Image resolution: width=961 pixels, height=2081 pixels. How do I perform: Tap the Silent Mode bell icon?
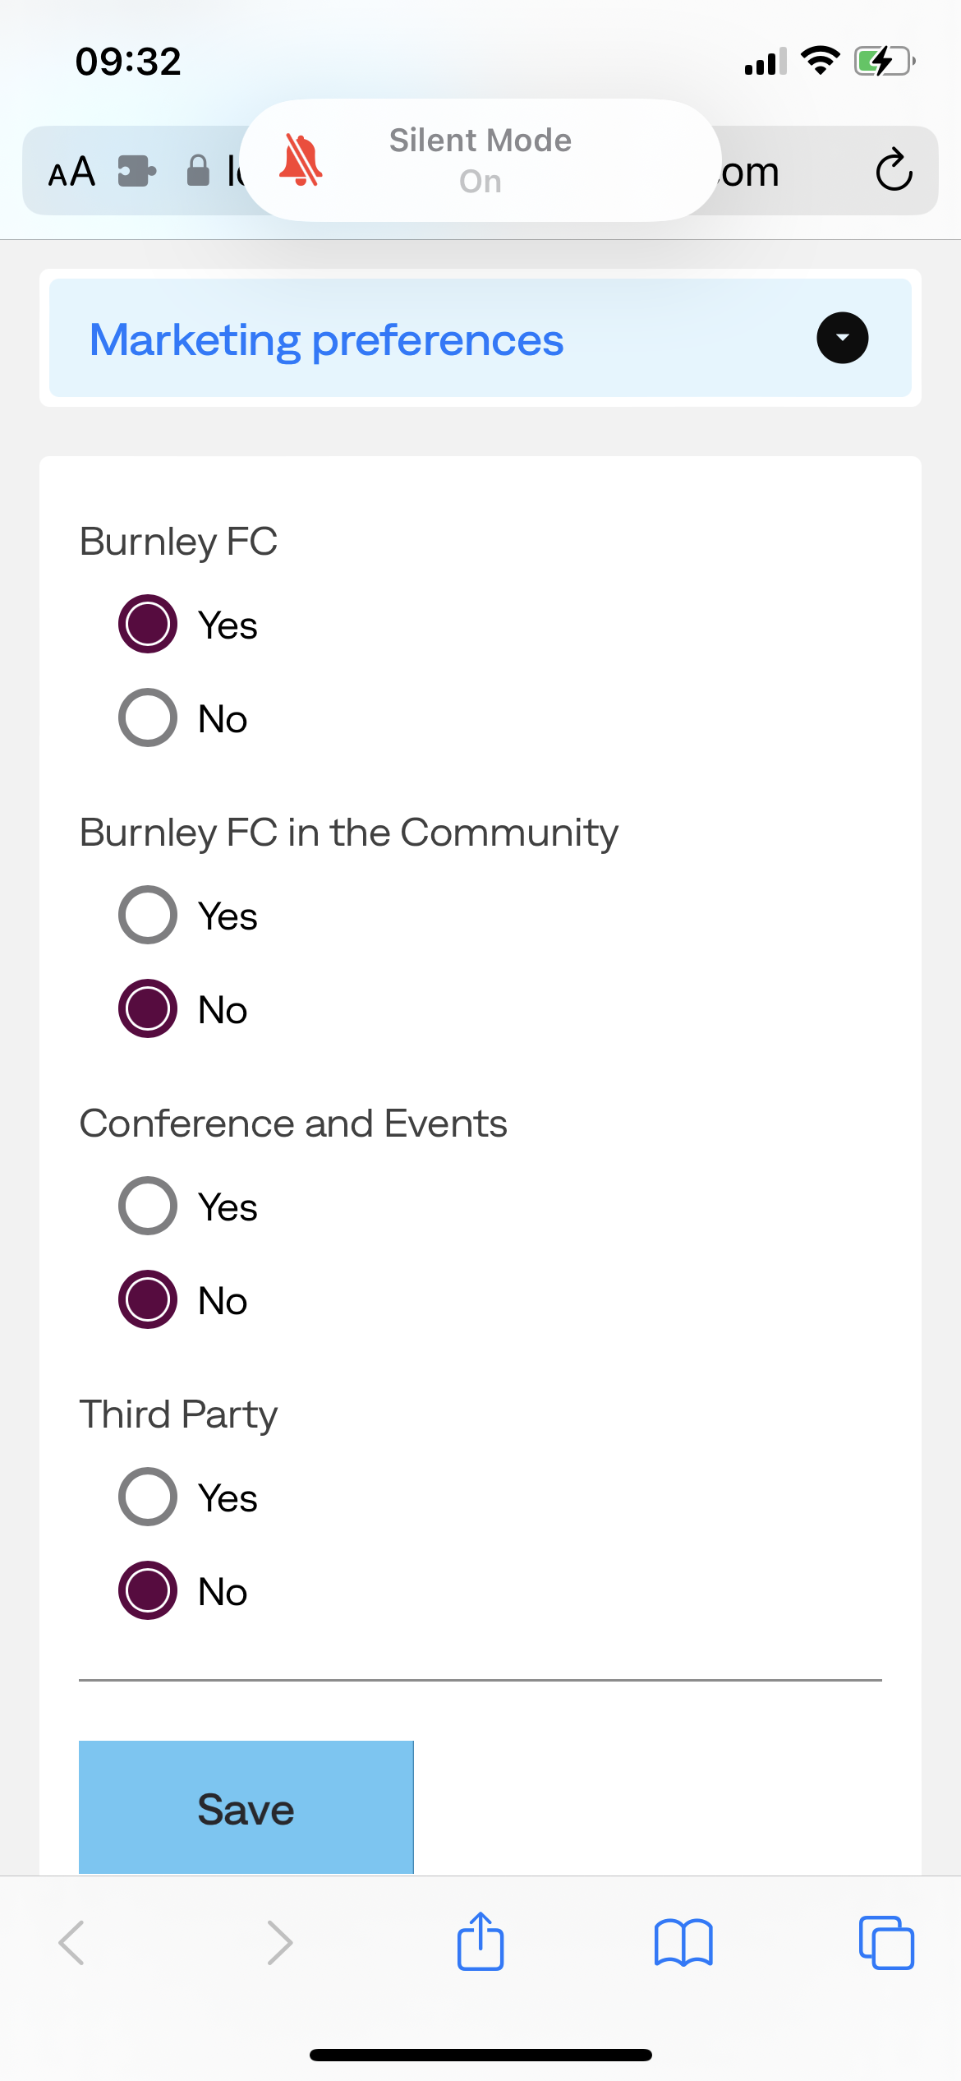pyautogui.click(x=301, y=160)
